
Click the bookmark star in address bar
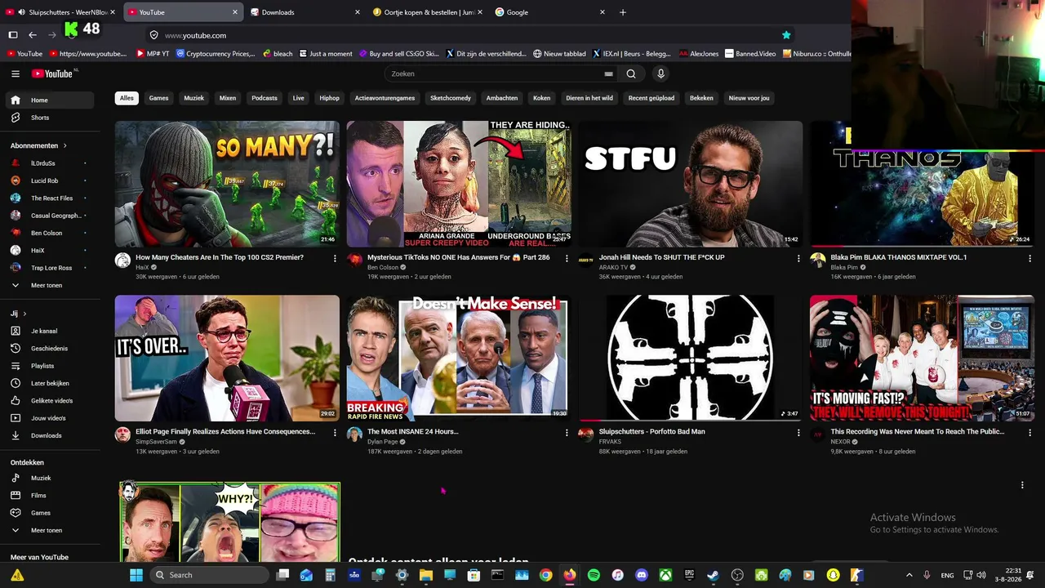point(786,35)
